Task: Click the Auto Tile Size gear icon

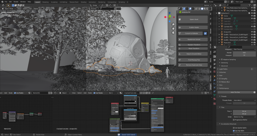Action: pyautogui.click(x=254, y=92)
